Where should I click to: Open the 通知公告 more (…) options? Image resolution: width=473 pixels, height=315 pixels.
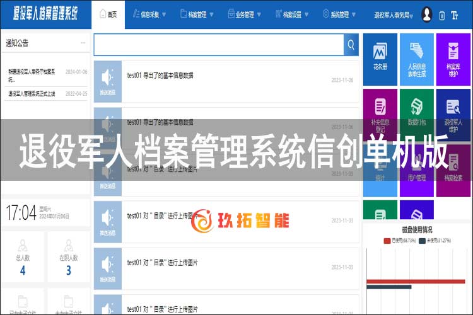pos(83,43)
